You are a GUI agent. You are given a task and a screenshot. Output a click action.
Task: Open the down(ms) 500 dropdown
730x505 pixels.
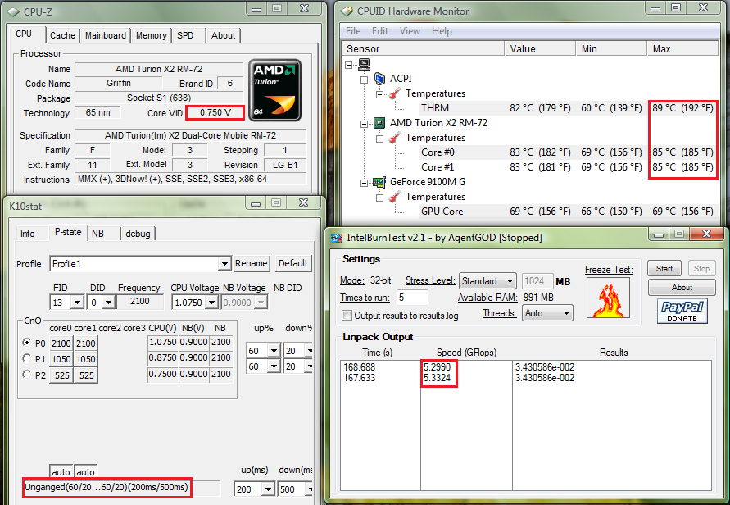click(309, 489)
